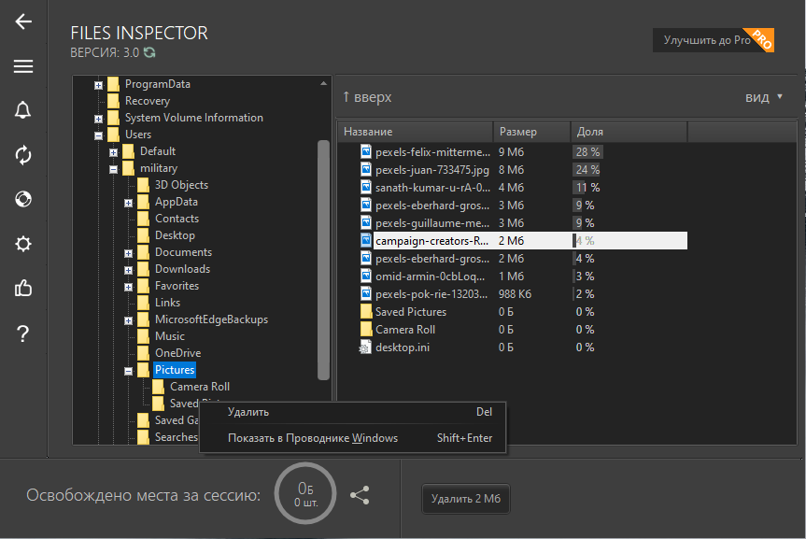806x539 pixels.
Task: Sort by 'Доля' column header
Action: tap(629, 132)
